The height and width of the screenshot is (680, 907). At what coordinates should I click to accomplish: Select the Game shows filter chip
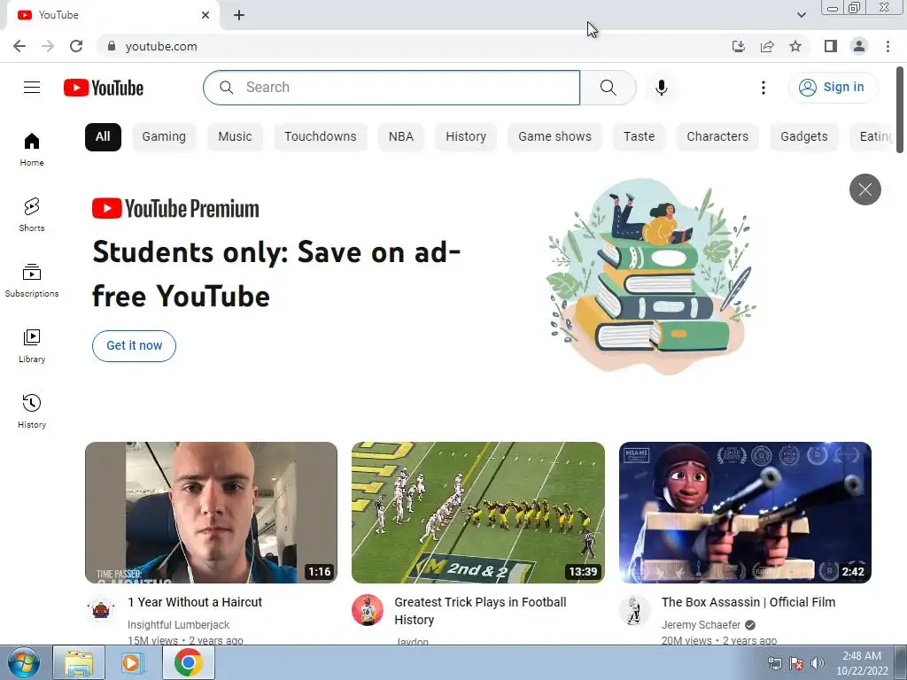[x=554, y=137]
